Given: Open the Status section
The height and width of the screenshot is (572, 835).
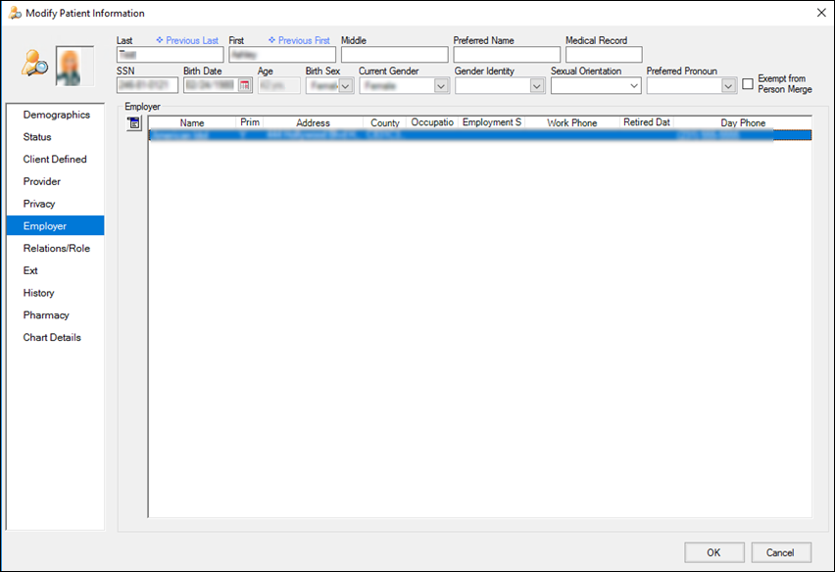Looking at the screenshot, I should (37, 137).
